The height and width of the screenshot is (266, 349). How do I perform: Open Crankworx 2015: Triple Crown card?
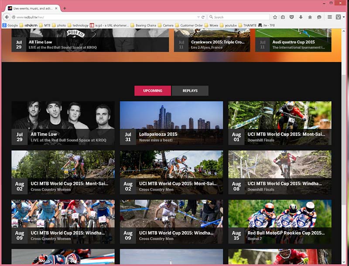click(x=212, y=40)
